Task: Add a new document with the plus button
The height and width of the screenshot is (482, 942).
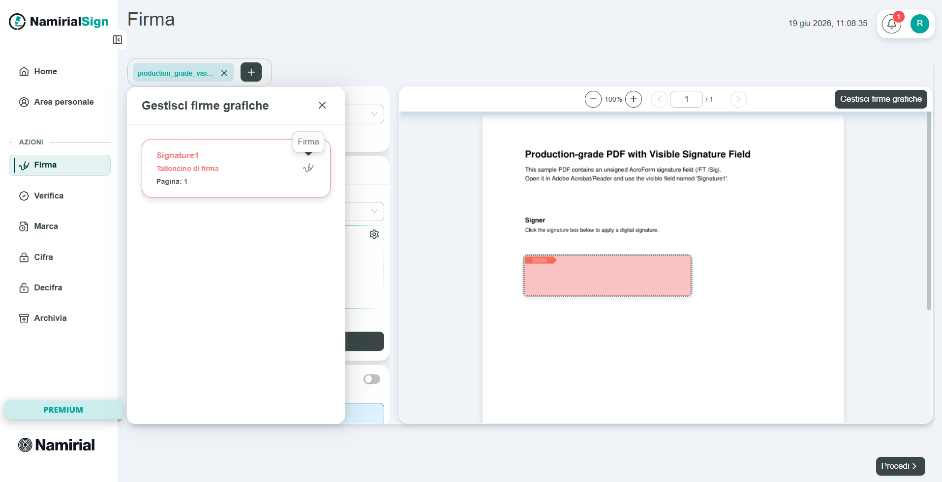Action: (x=251, y=72)
